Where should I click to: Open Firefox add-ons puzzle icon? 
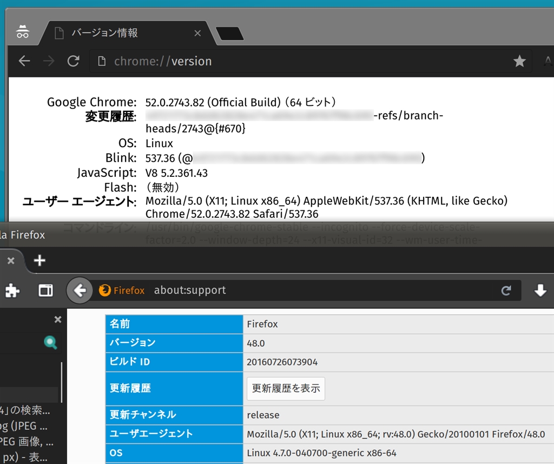coord(12,290)
